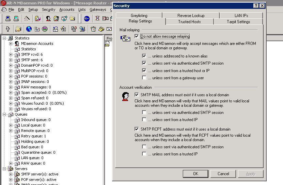
Task: Click the blue-screen computer toolbar icon
Action: pyautogui.click(x=8, y=18)
